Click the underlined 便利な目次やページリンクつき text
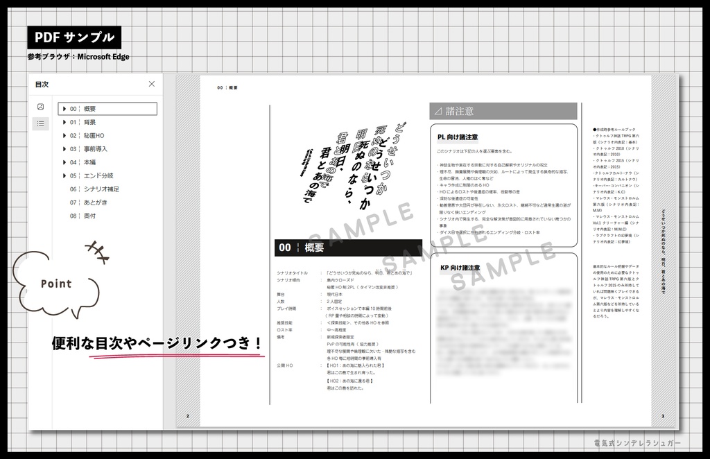This screenshot has width=710, height=459. [x=156, y=341]
